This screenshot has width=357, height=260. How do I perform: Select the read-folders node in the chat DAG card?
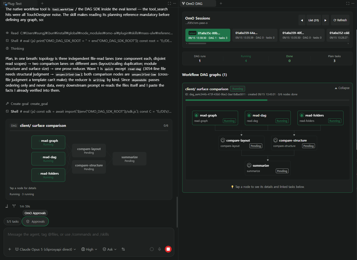click(x=48, y=175)
